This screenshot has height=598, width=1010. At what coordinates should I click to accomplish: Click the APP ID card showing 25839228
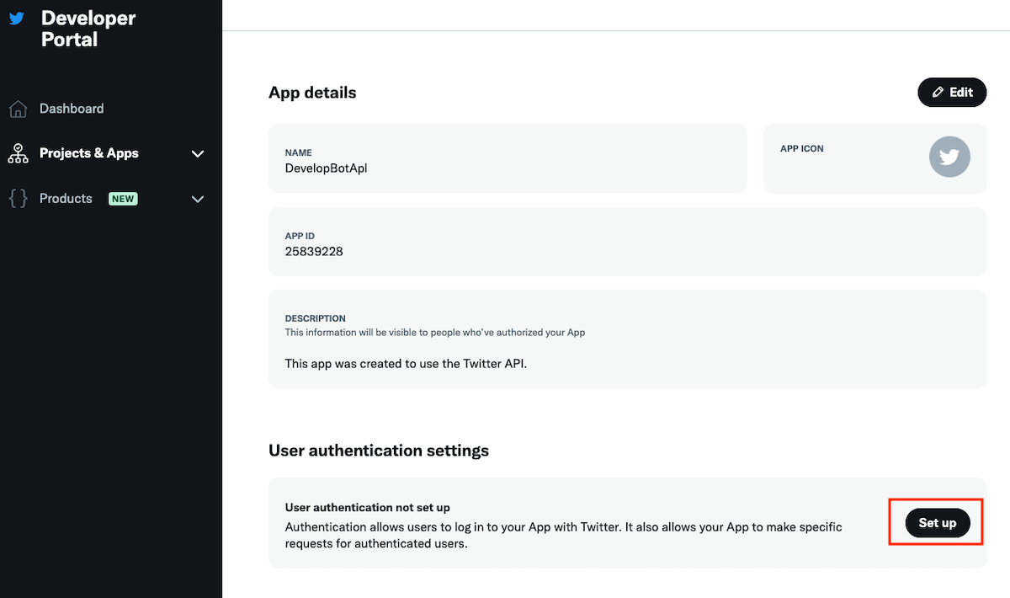pyautogui.click(x=627, y=243)
